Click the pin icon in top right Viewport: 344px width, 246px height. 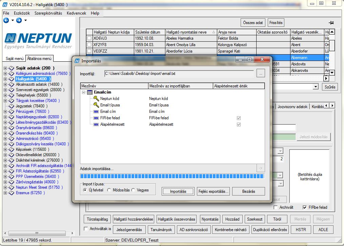pyautogui.click(x=331, y=23)
